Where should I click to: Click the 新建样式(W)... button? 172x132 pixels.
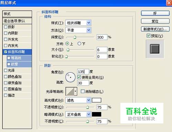pos(155,29)
